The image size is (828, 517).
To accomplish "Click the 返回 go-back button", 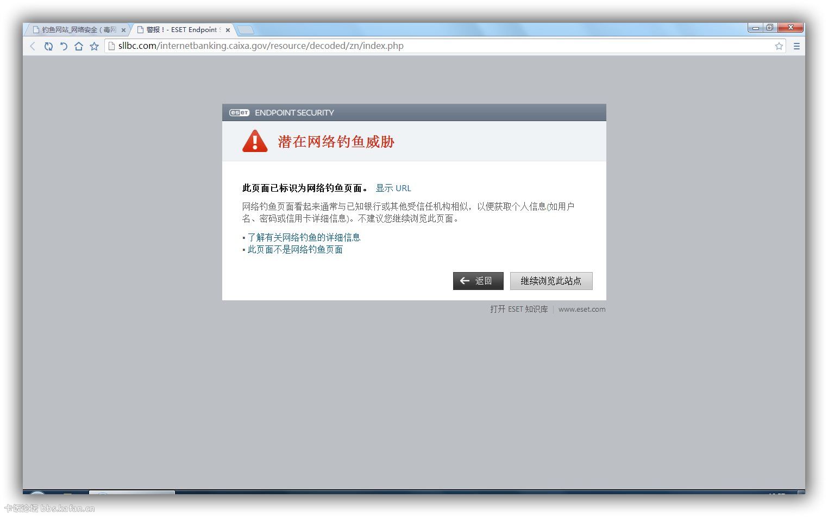I will click(x=478, y=281).
